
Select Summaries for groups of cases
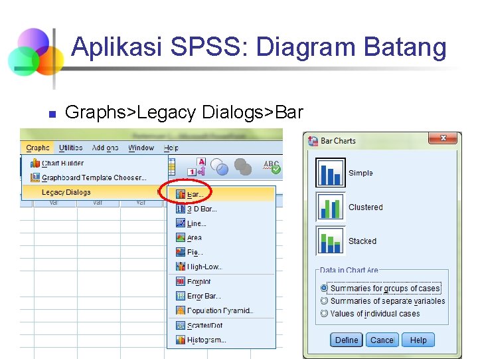tap(381, 288)
